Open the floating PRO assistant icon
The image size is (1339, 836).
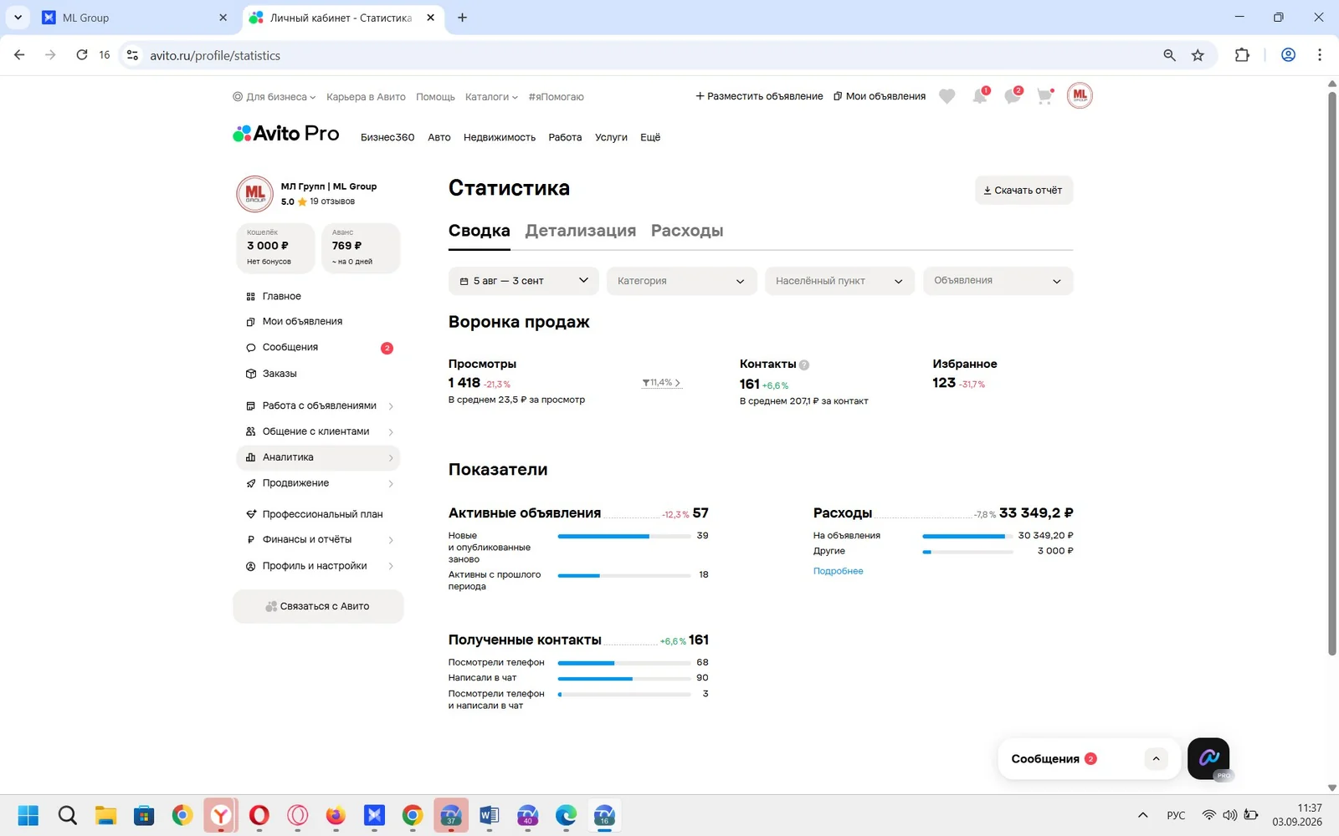pos(1208,758)
